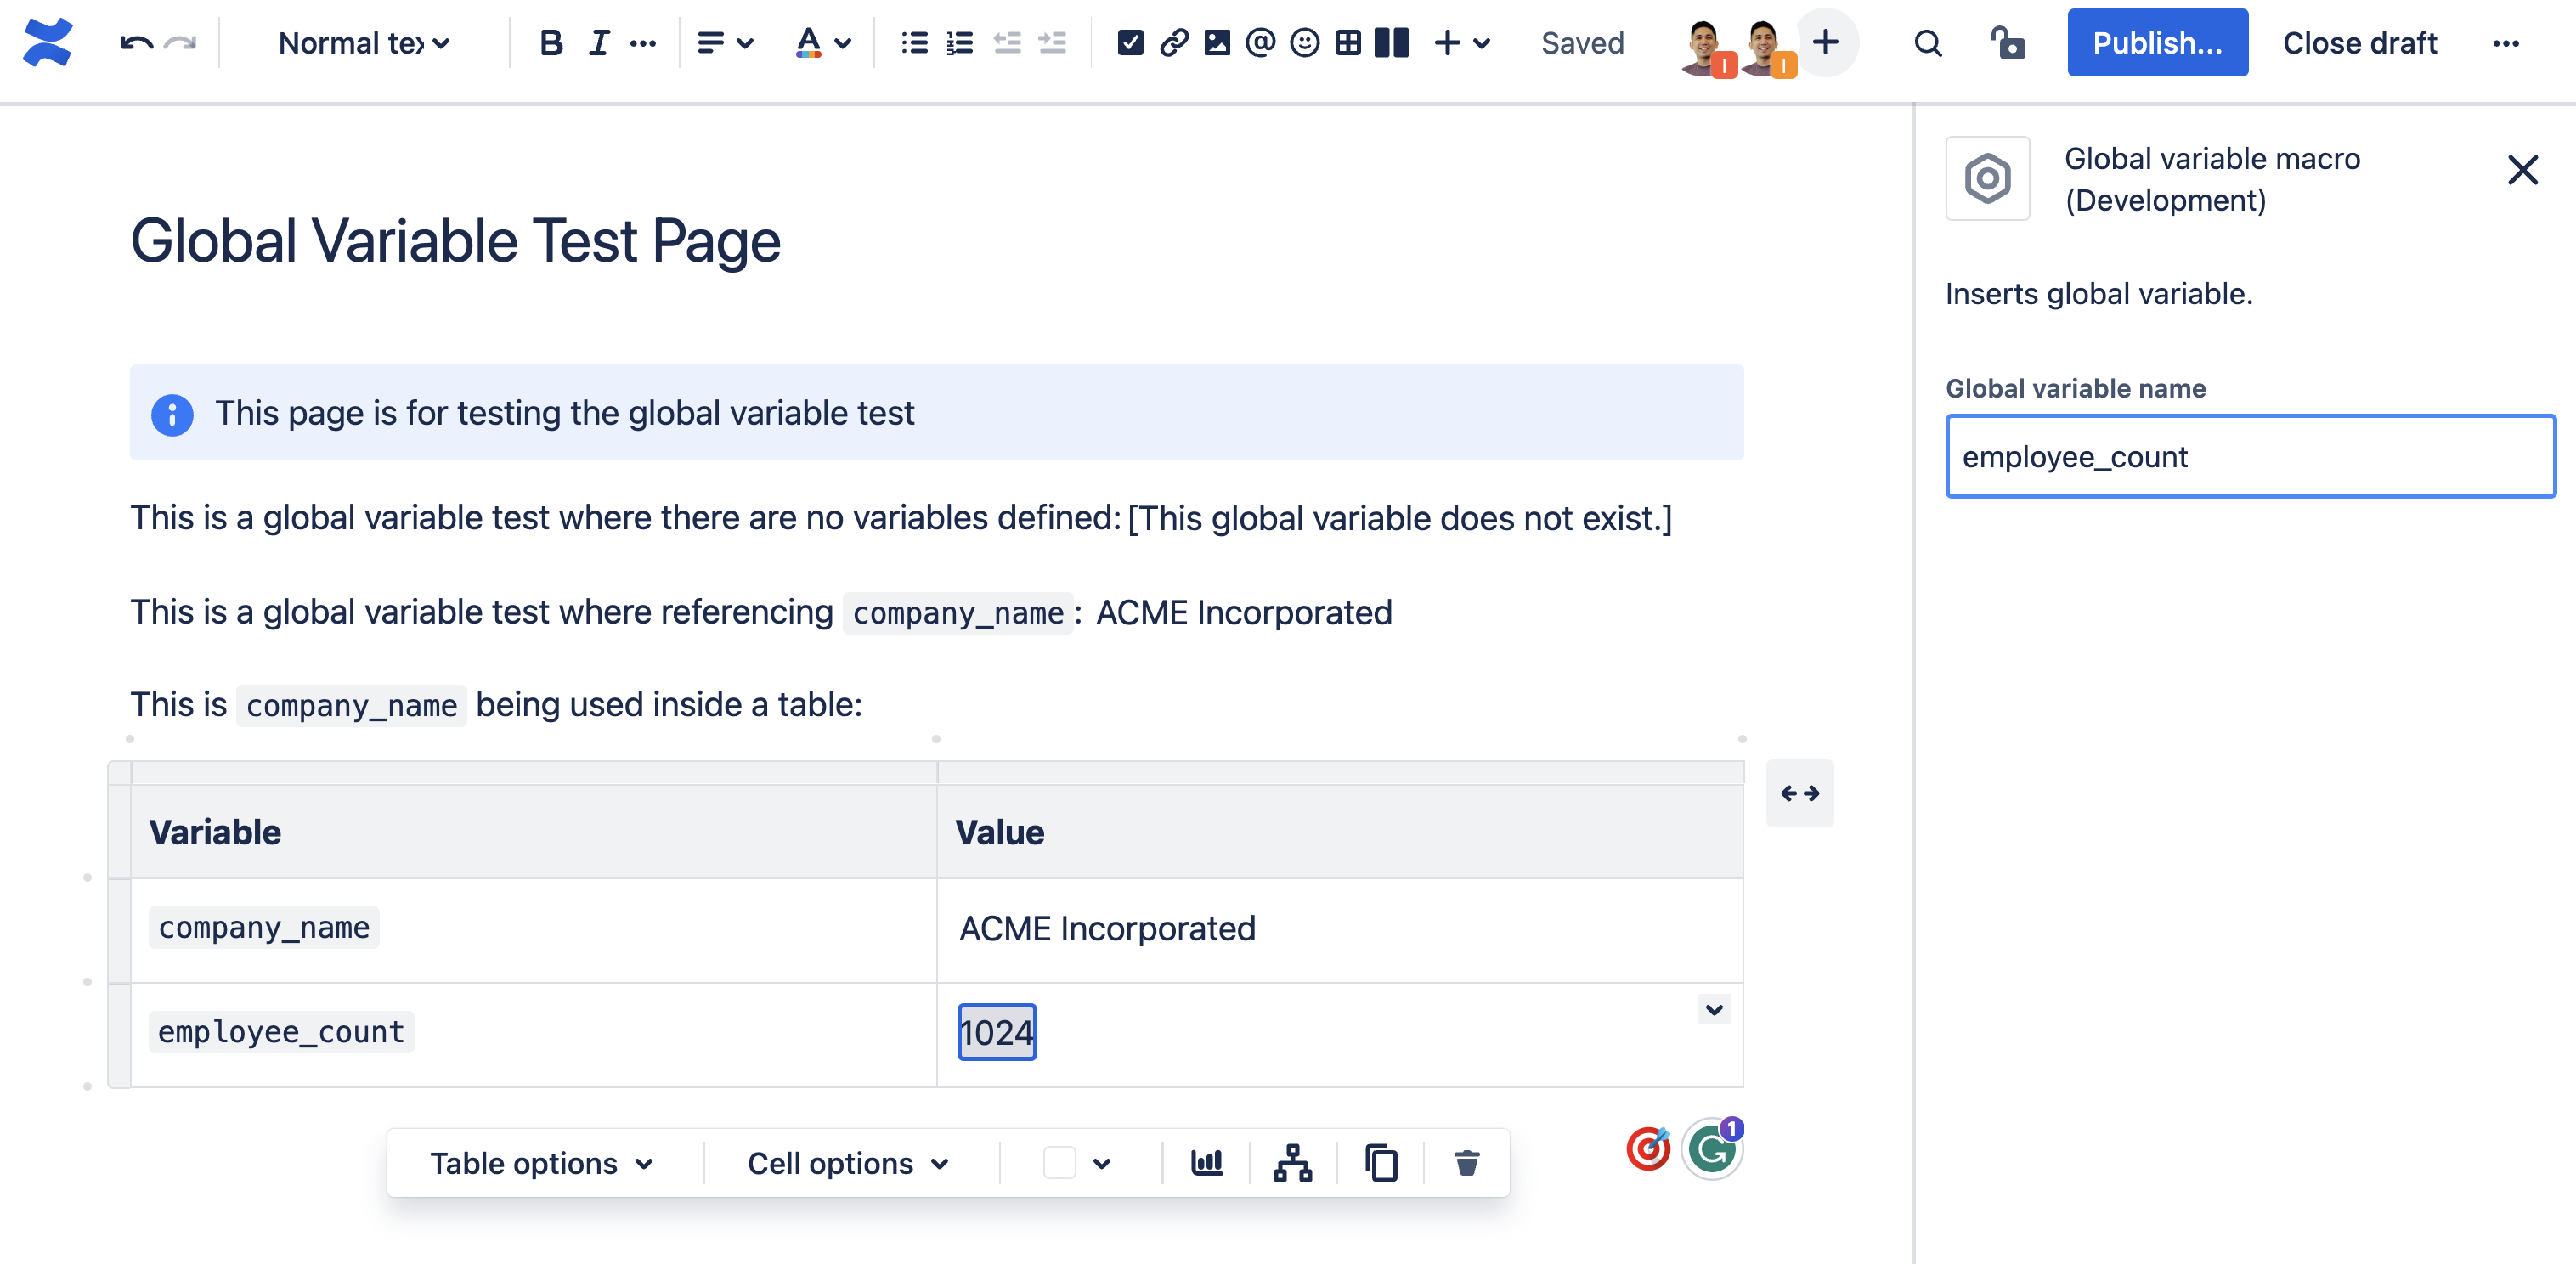Click the Confluence logo icon
The width and height of the screenshot is (2576, 1264).
click(x=48, y=43)
